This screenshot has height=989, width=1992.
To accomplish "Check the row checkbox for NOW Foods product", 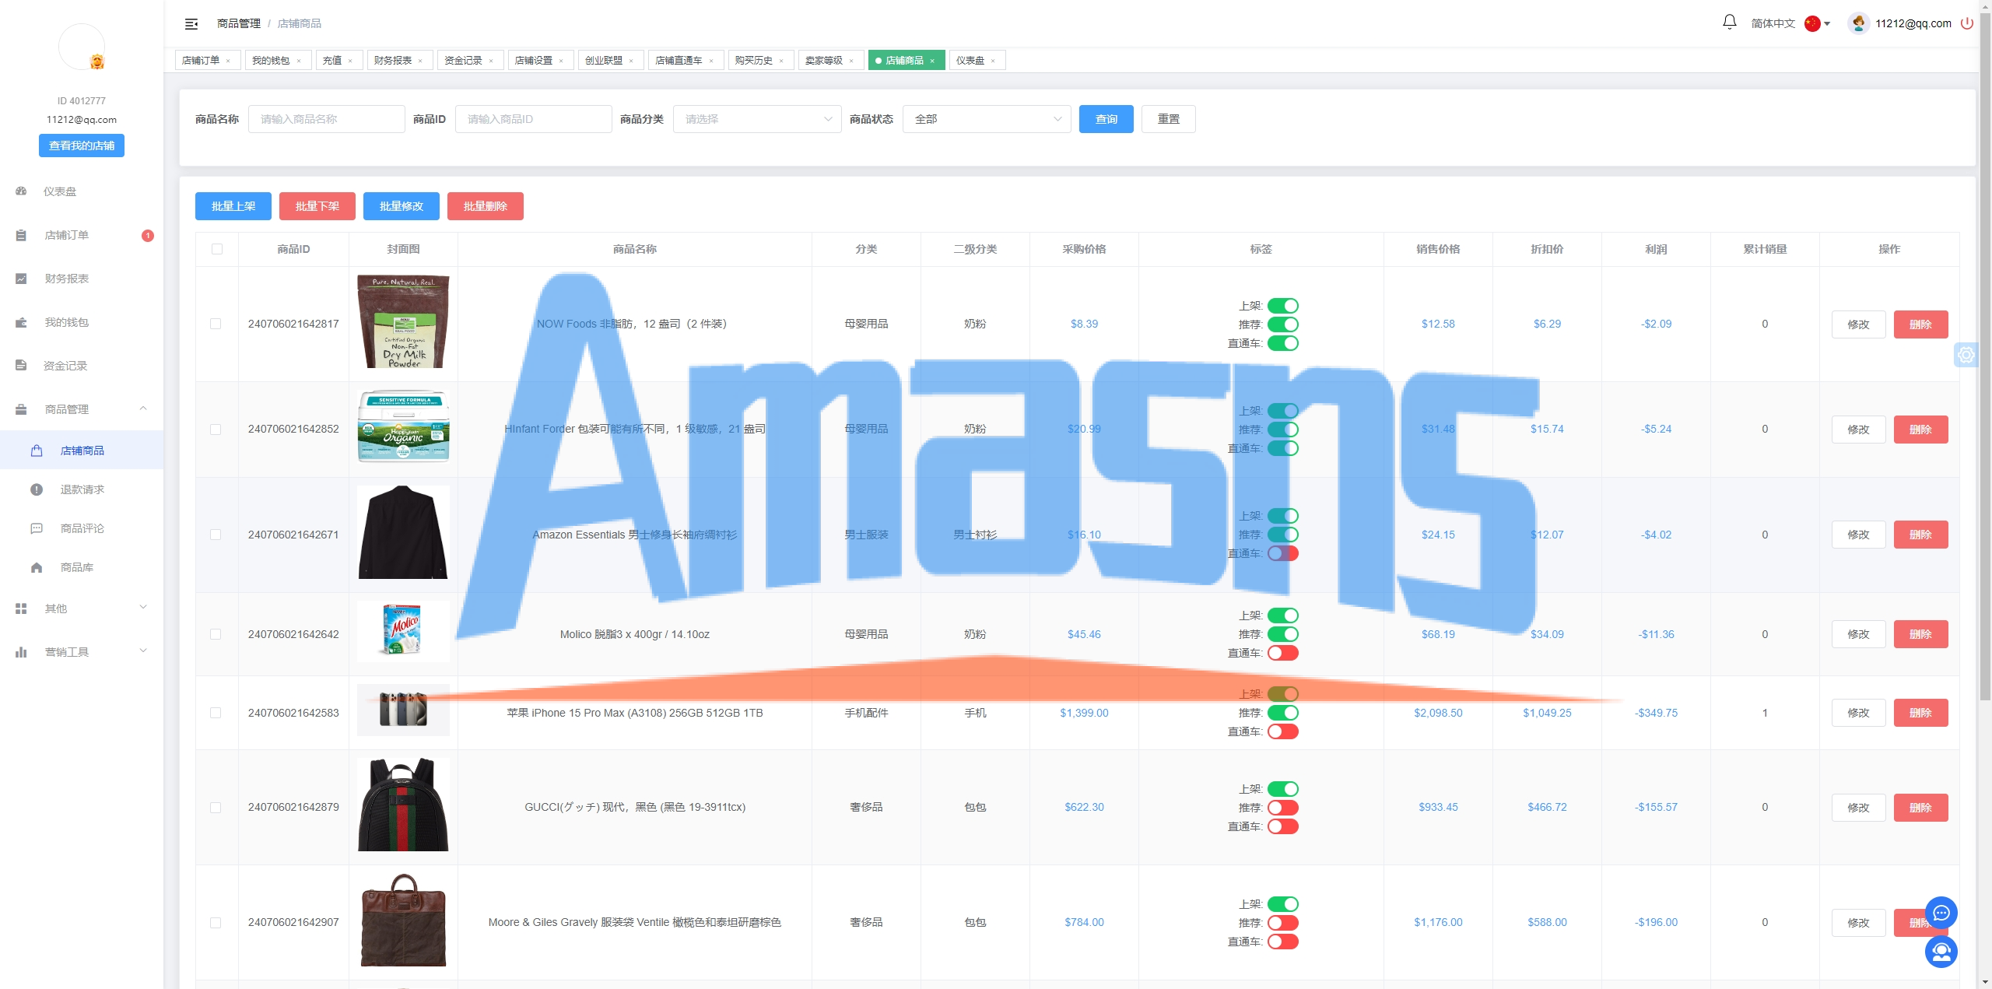I will tap(216, 324).
